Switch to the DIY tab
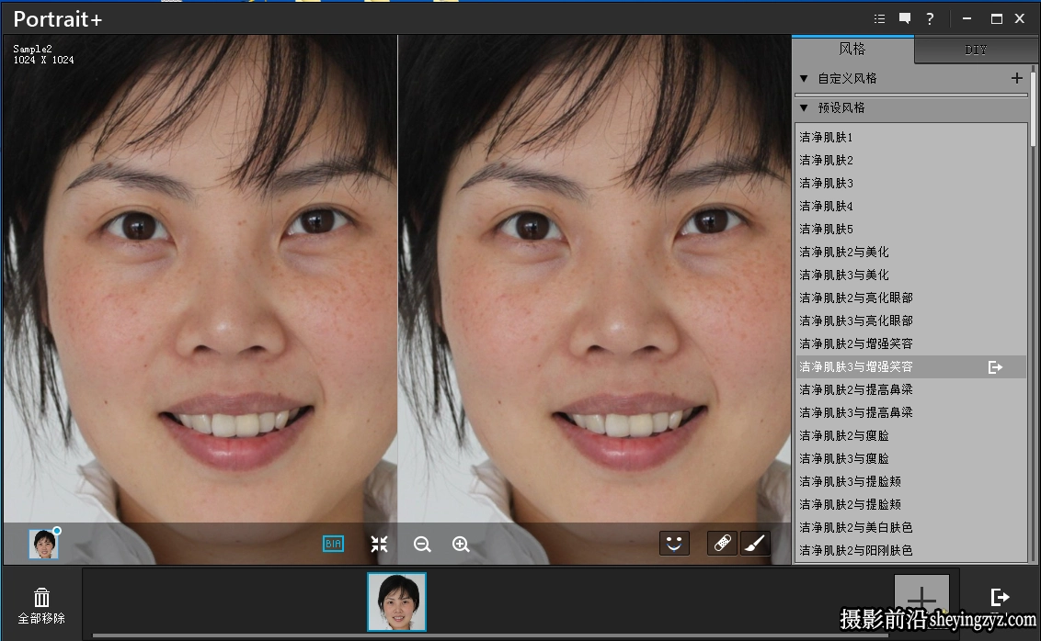Viewport: 1041px width, 641px height. 976,50
